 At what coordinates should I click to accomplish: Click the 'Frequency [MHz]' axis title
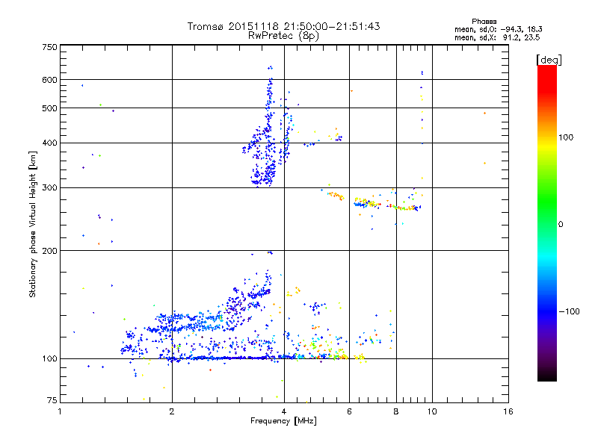pyautogui.click(x=283, y=421)
